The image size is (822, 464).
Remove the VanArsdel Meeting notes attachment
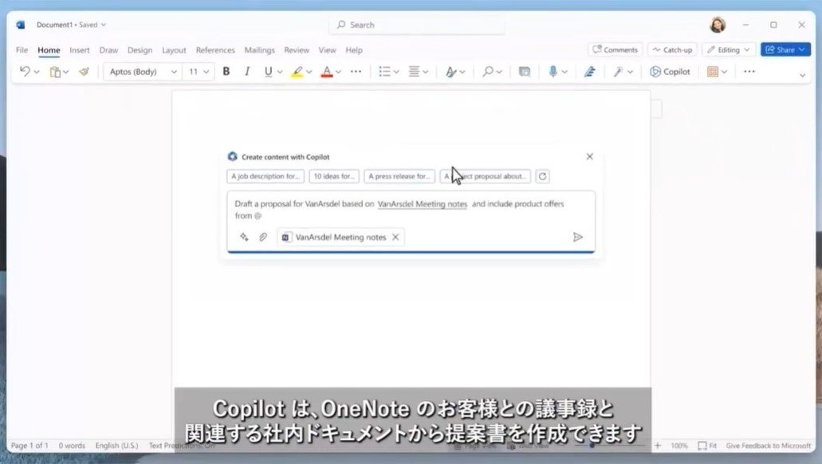click(395, 237)
